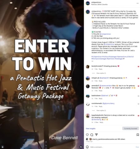Open the three-dot more options menu

(138, 3)
